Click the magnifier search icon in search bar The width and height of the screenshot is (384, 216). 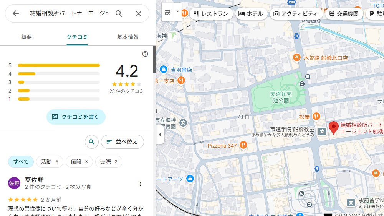(119, 14)
